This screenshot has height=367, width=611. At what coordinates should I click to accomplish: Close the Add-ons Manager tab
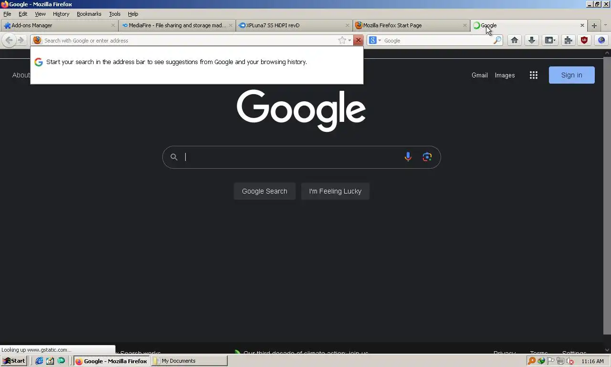113,25
